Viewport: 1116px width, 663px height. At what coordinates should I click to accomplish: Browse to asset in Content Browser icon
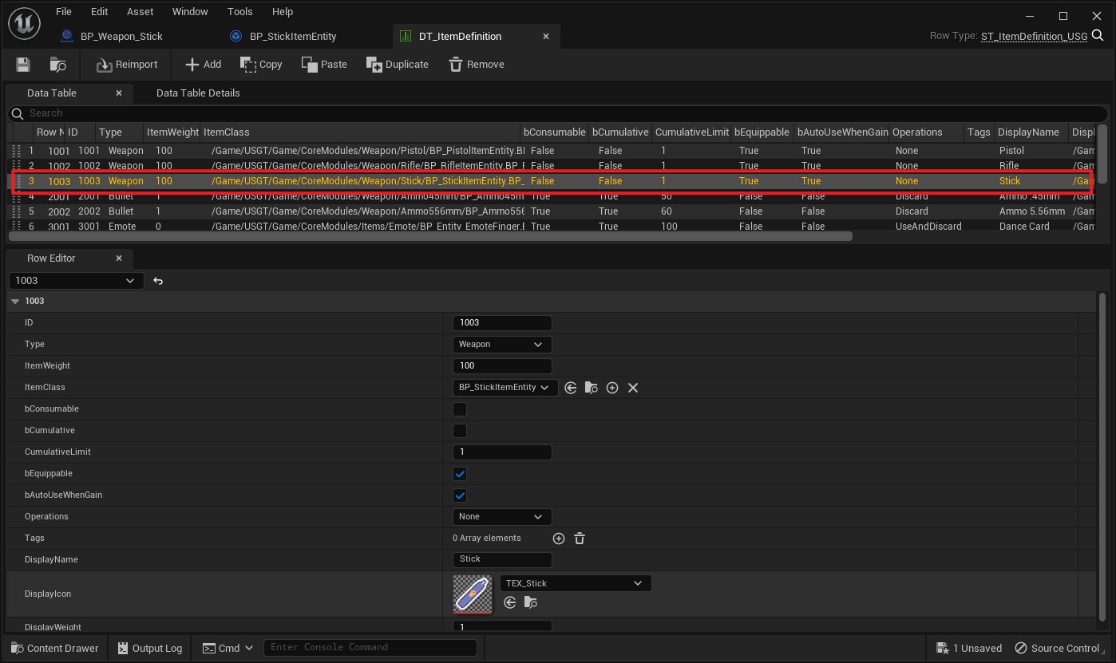(57, 65)
